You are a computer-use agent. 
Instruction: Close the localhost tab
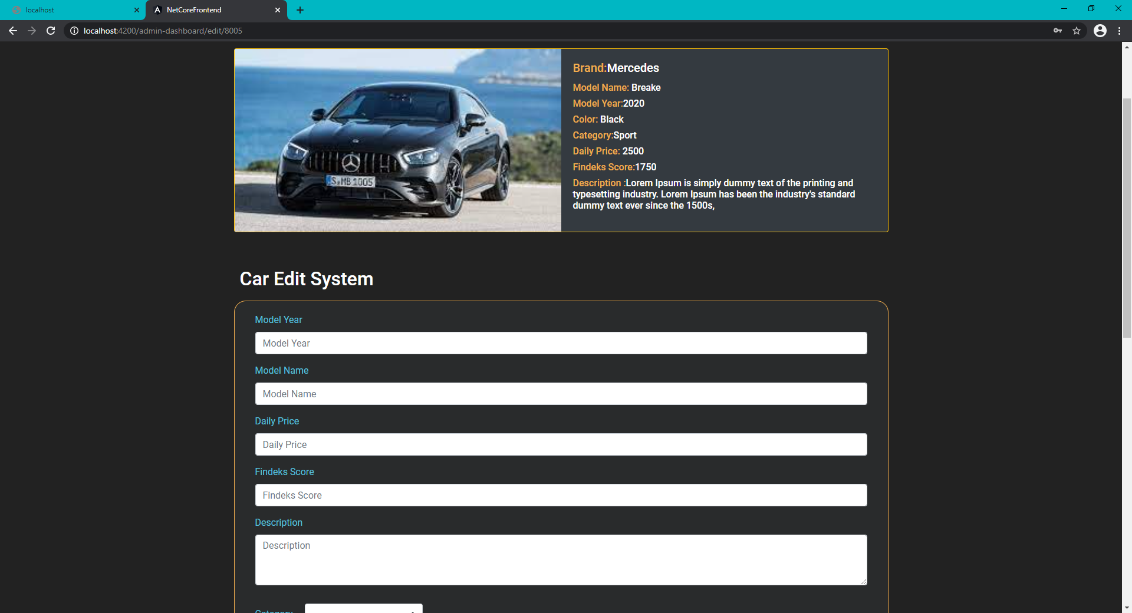coord(136,10)
